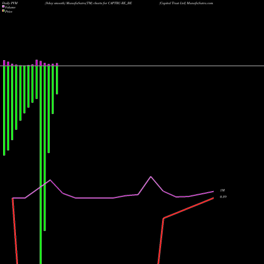Click the Volume legend color swatch
The image size is (264, 264).
click(3, 6)
